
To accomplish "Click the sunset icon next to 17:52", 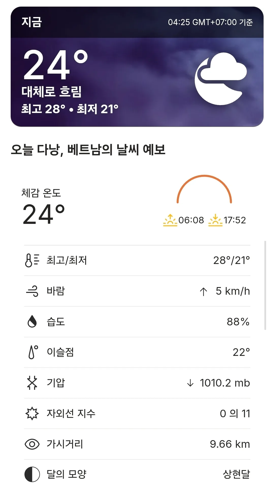I will [x=215, y=220].
